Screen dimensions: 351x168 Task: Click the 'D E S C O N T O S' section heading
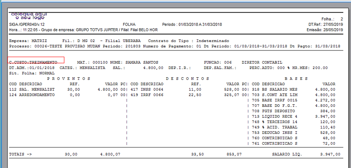(x=188, y=78)
